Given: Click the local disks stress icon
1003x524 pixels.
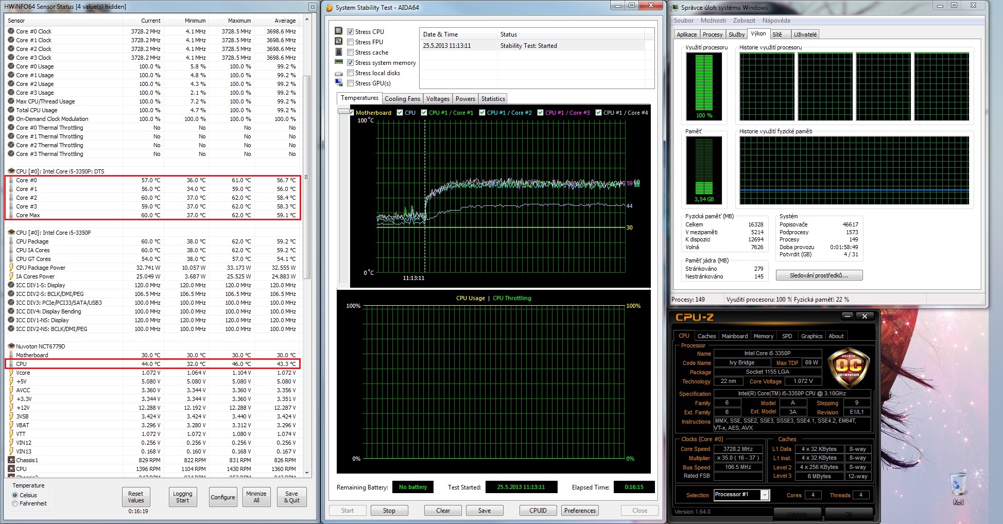Looking at the screenshot, I should 338,73.
